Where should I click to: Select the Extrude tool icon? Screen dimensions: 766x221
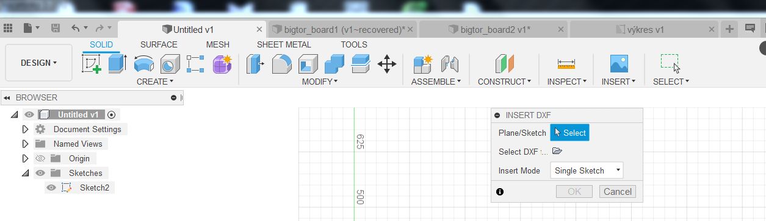coord(117,63)
